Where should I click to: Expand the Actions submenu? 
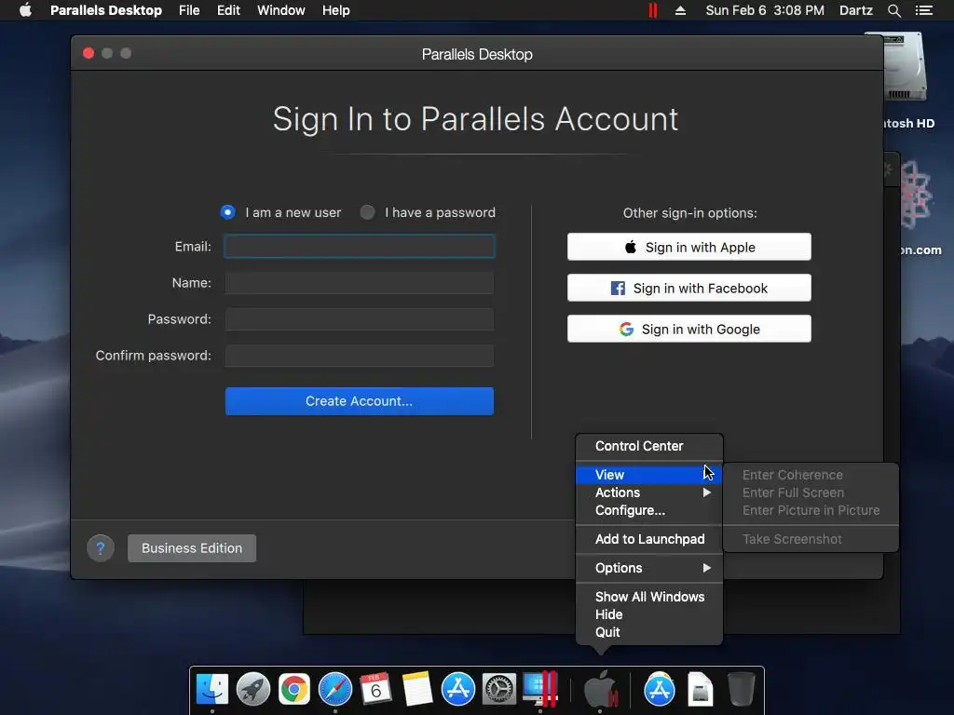[x=649, y=492]
